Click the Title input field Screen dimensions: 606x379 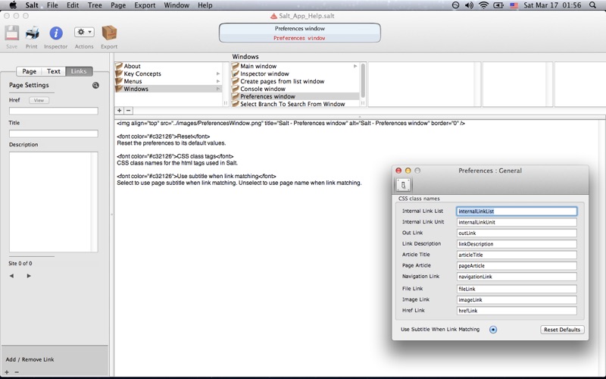pos(53,134)
